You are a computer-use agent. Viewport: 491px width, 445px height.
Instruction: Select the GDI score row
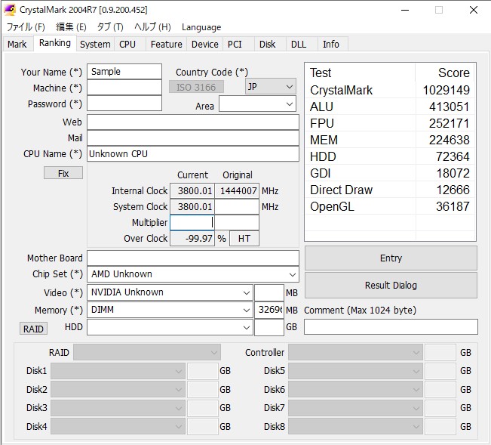(x=390, y=174)
